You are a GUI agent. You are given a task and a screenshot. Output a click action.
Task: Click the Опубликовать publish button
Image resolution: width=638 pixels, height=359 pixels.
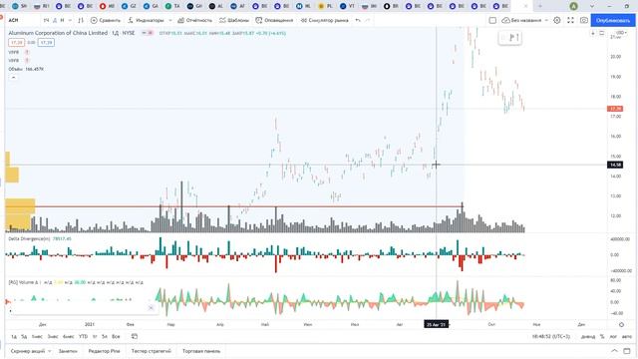coord(613,20)
